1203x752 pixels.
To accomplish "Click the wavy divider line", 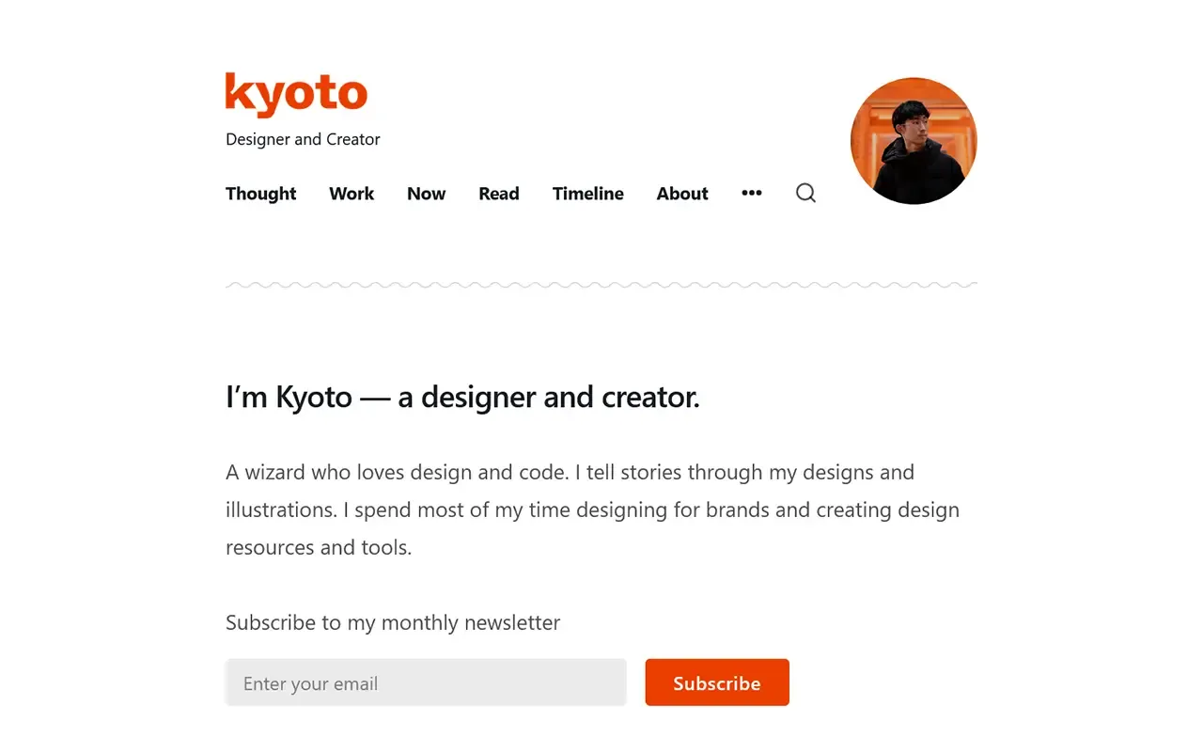I will click(601, 283).
